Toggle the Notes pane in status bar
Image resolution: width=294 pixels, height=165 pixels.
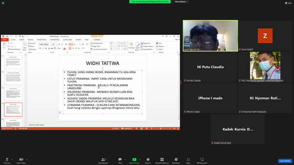(115, 128)
